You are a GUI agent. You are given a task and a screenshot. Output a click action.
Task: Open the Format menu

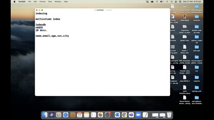tap(42, 2)
